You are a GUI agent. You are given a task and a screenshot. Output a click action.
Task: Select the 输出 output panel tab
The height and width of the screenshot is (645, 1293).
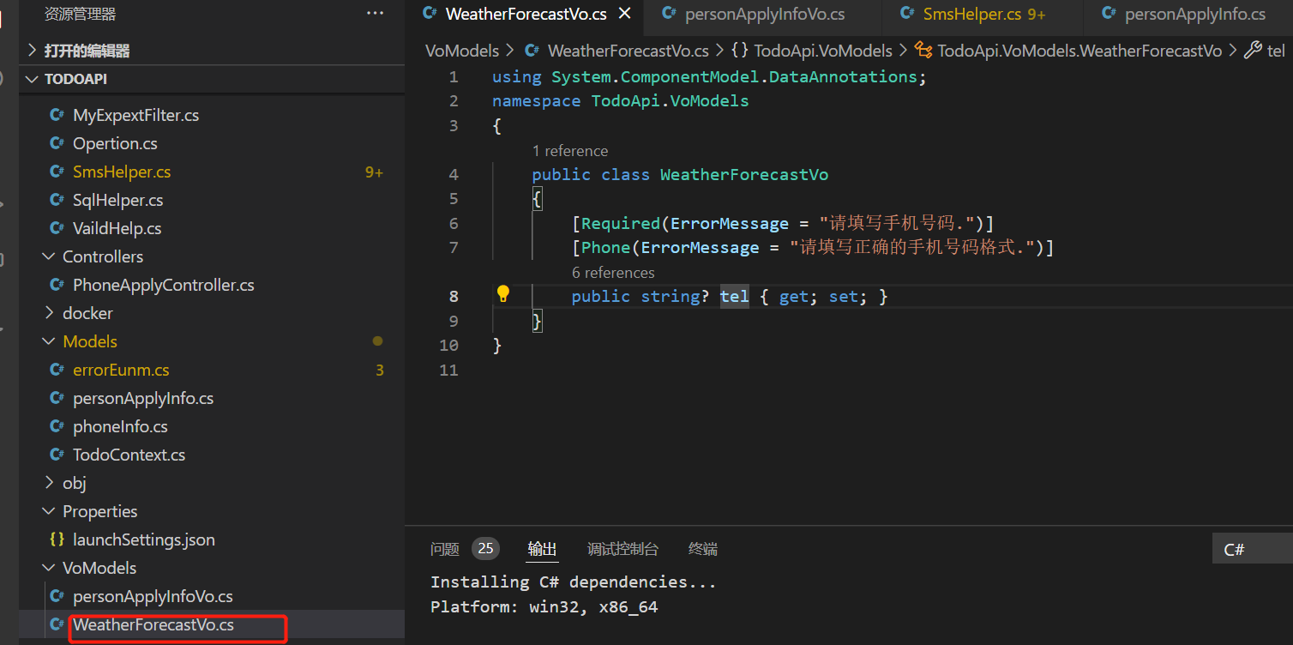point(542,549)
